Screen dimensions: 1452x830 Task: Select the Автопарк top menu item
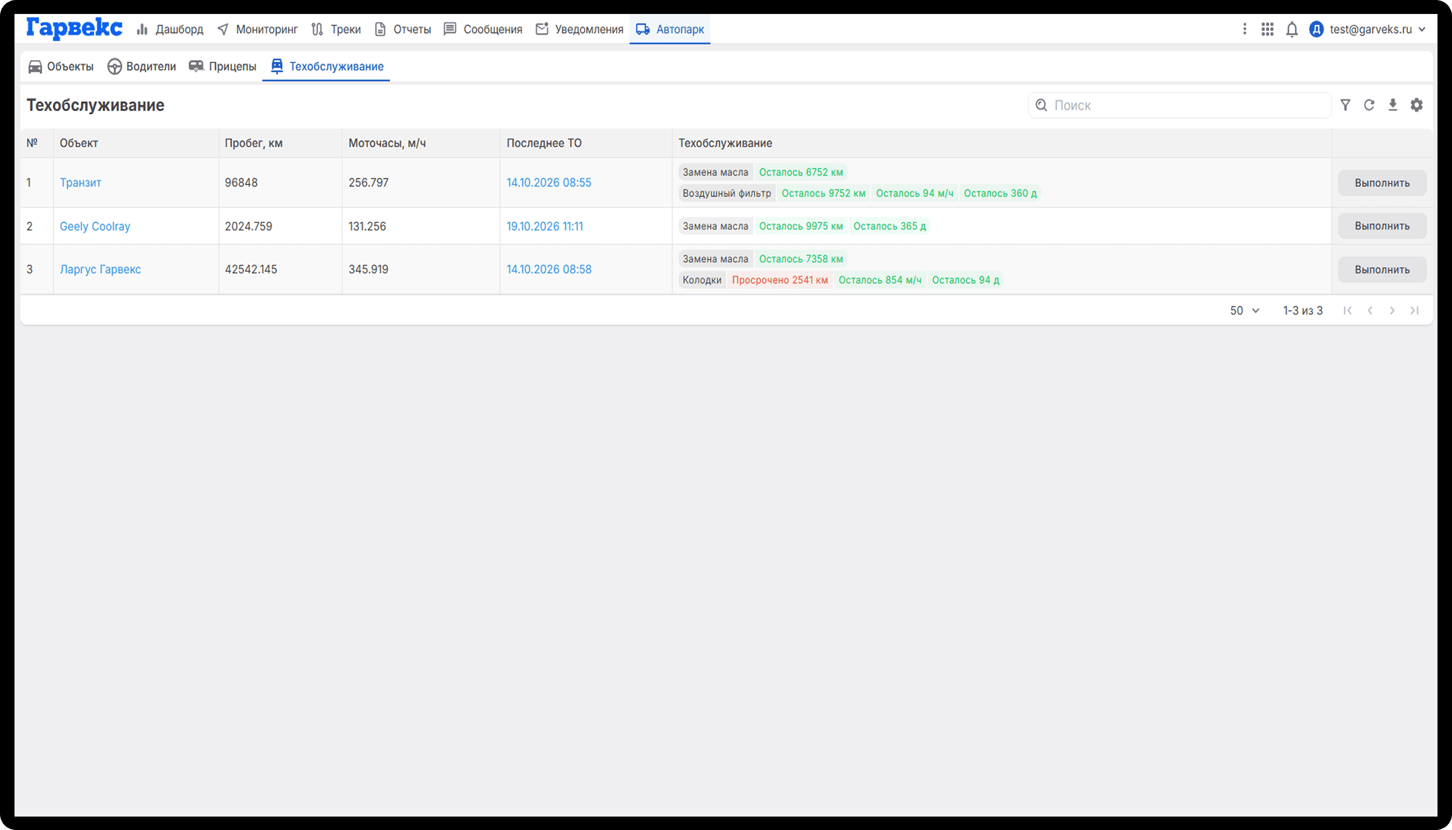click(670, 29)
